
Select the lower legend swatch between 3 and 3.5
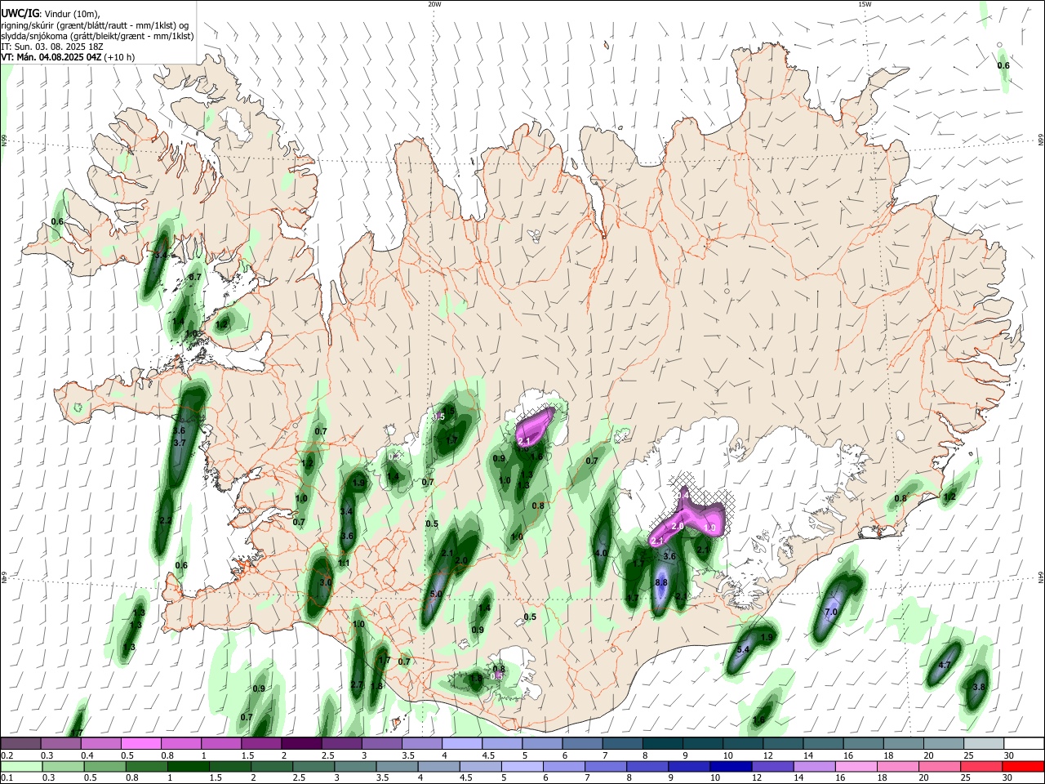point(354,766)
